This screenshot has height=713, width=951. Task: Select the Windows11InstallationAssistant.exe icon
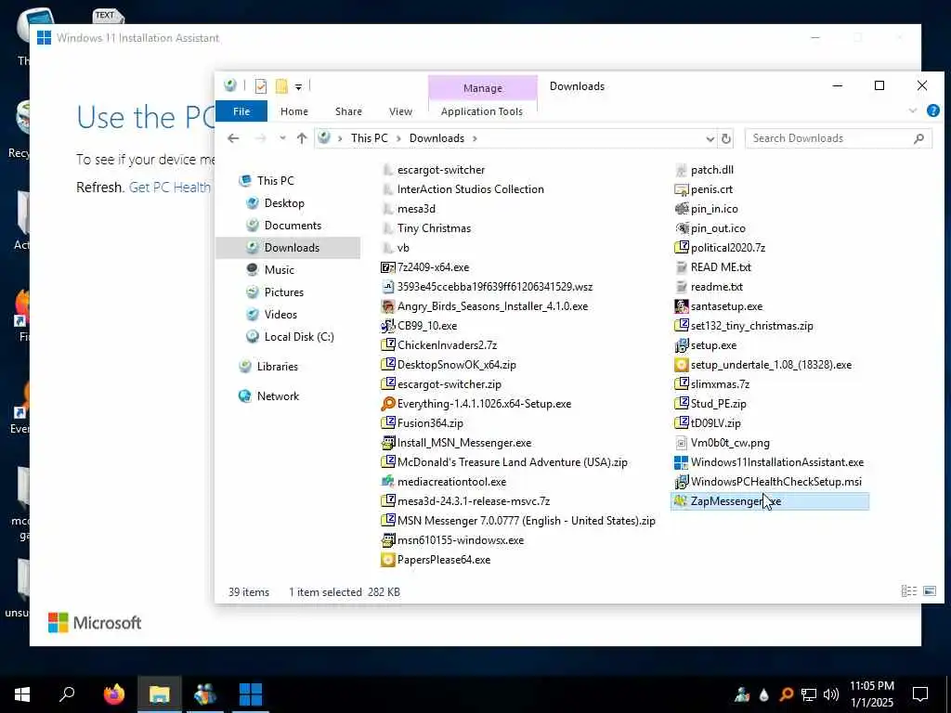[681, 462]
